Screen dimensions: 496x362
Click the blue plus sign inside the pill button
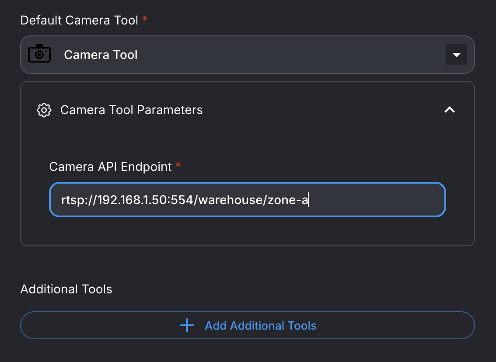tap(187, 325)
